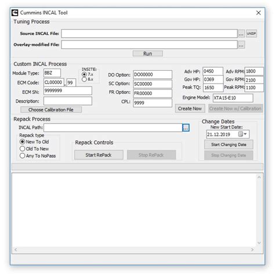Edit the Adv HP field 0450
Viewport: 275px width, 275px height.
click(213, 71)
